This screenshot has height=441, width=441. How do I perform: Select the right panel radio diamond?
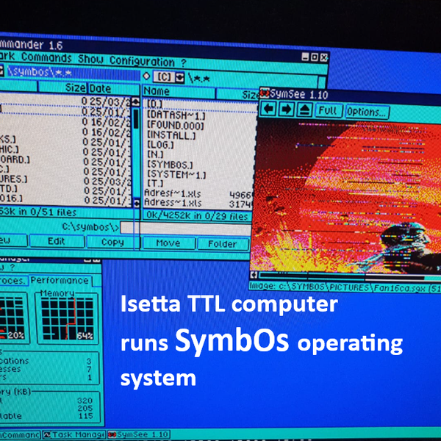click(146, 76)
